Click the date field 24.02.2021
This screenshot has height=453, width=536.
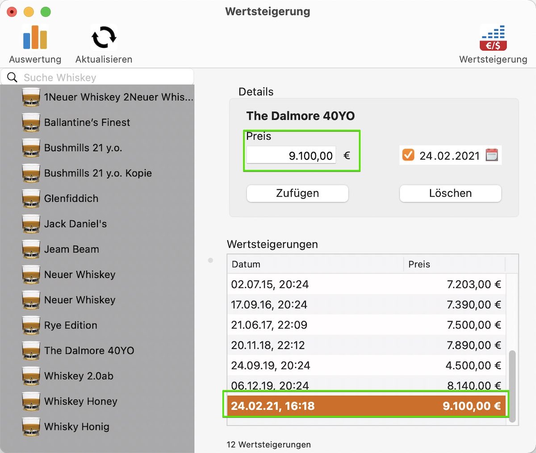point(449,155)
